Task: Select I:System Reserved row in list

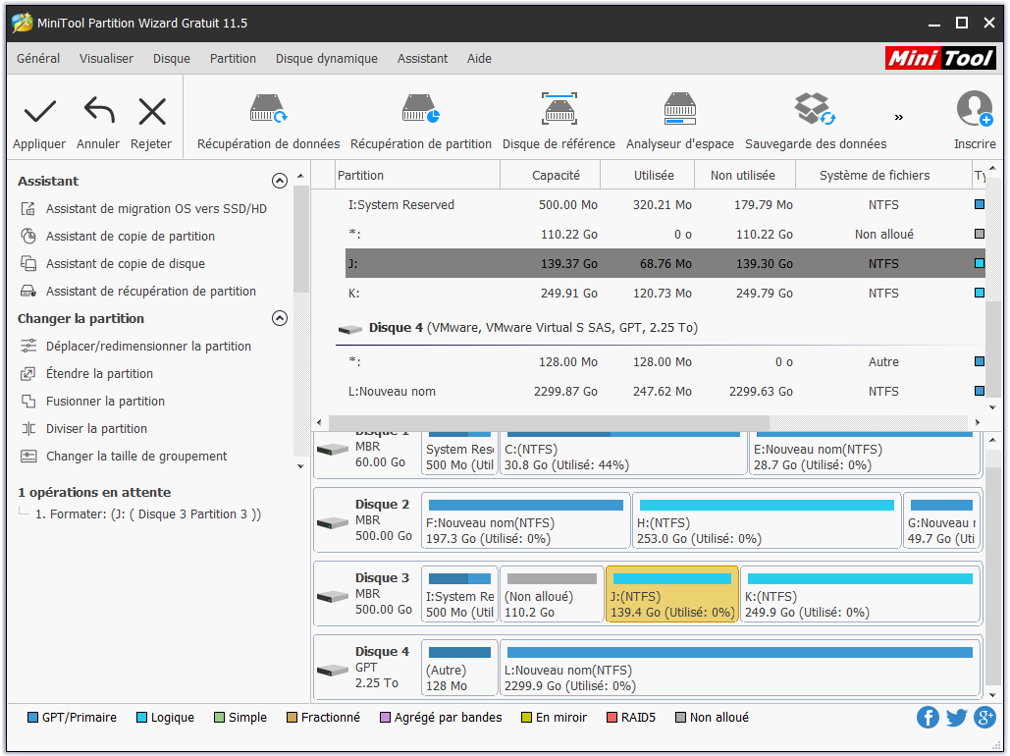Action: pos(665,205)
